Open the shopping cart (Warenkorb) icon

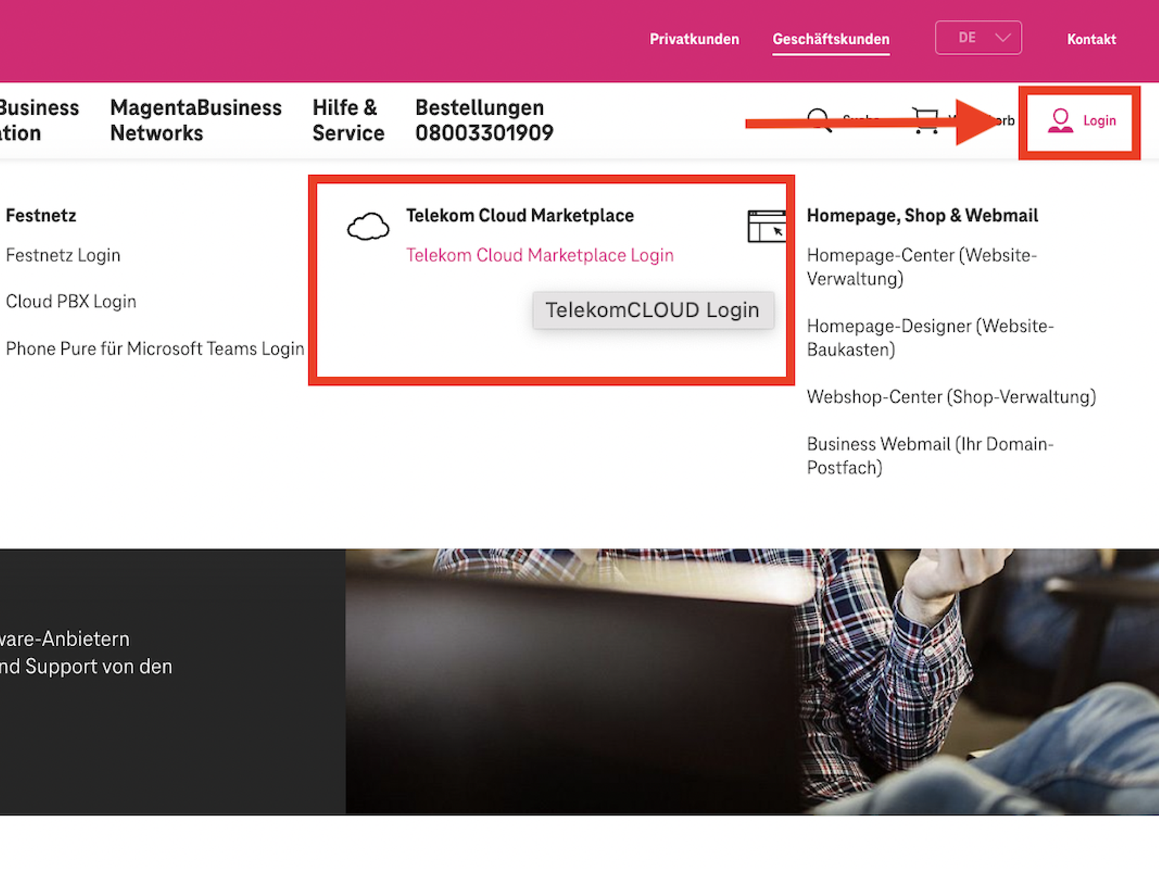925,119
